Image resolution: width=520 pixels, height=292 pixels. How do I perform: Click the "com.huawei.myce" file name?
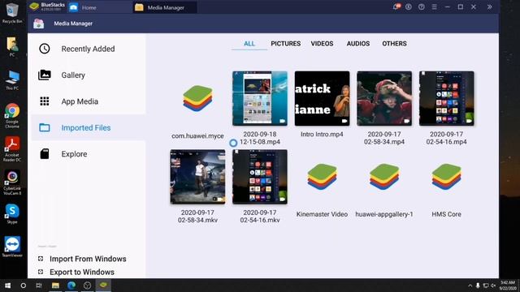click(x=197, y=135)
